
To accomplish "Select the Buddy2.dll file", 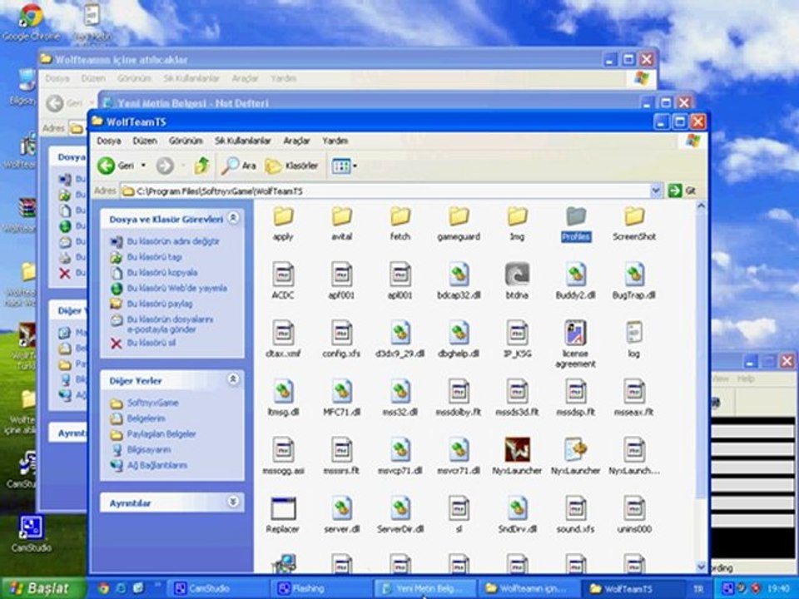I will [576, 281].
